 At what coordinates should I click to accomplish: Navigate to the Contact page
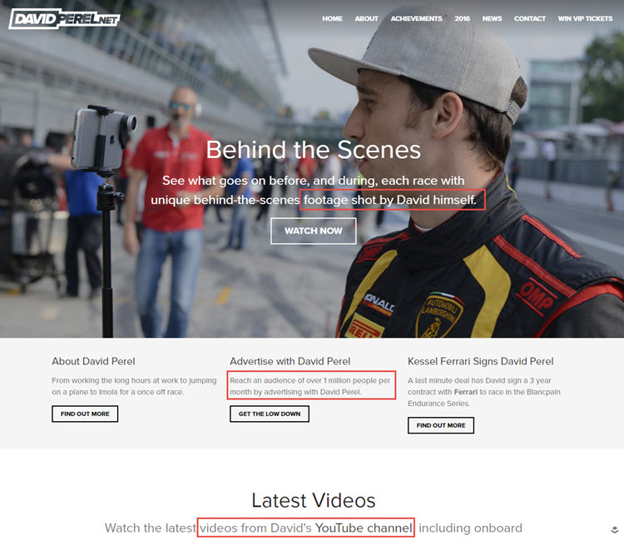[x=530, y=18]
